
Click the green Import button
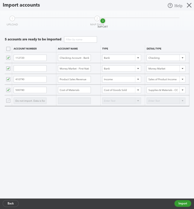183,203
